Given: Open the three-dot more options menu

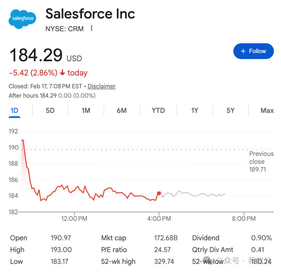Looking at the screenshot, I should click(92, 28).
